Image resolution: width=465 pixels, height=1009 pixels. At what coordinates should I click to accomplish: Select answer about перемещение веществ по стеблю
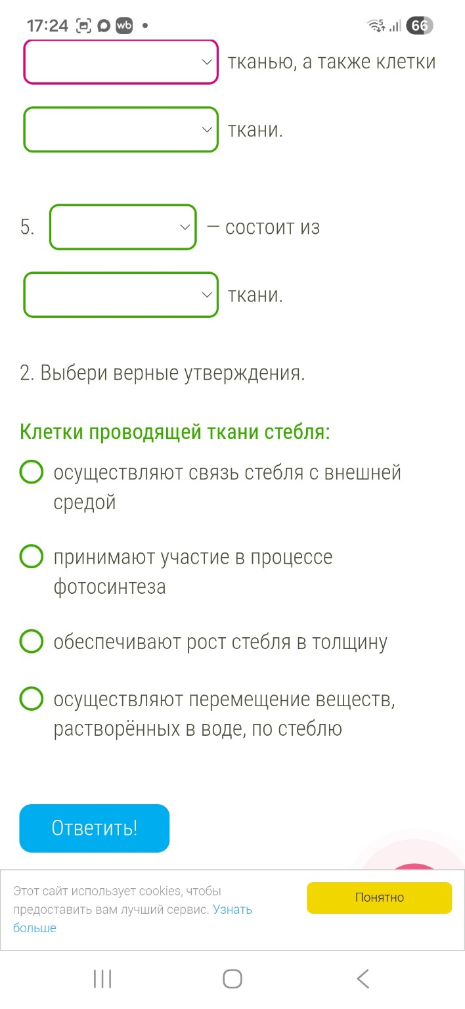pyautogui.click(x=31, y=699)
